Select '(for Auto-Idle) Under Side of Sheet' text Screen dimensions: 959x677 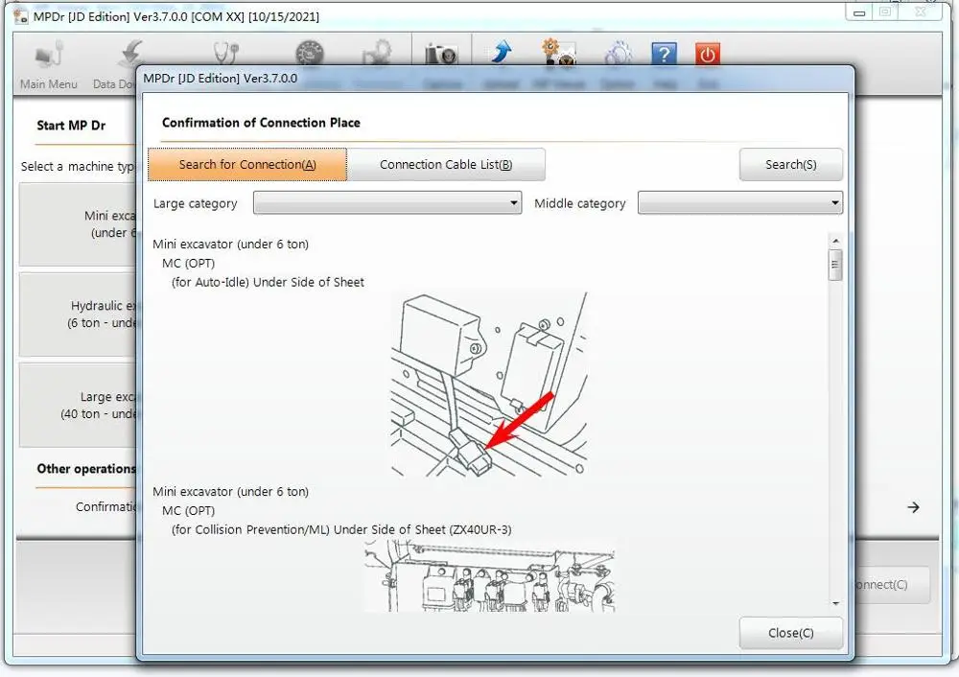268,282
